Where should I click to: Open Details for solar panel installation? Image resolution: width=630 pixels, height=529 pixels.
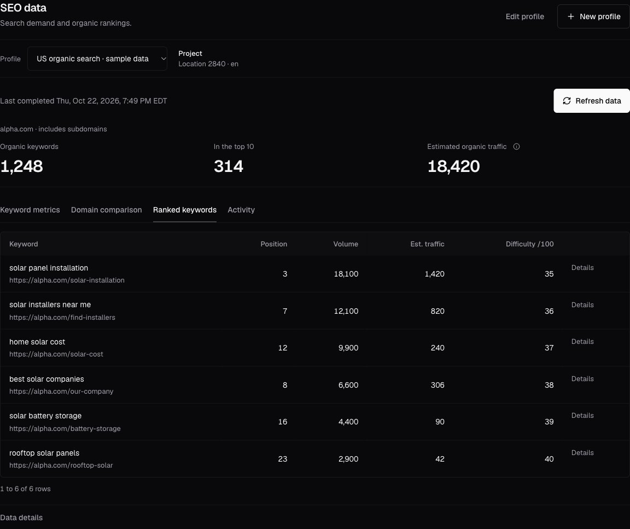tap(582, 268)
